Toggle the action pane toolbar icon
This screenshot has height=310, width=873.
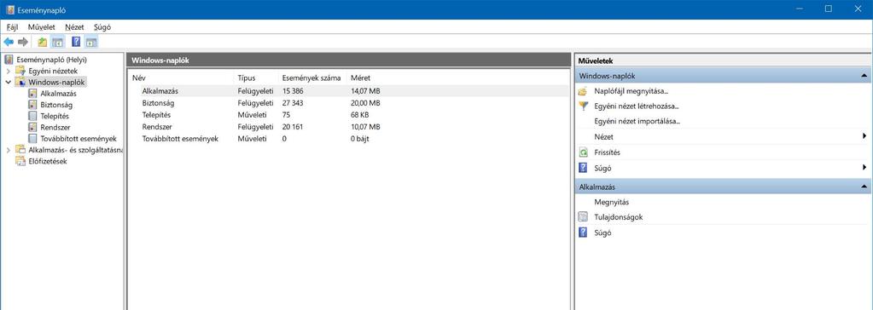(91, 42)
